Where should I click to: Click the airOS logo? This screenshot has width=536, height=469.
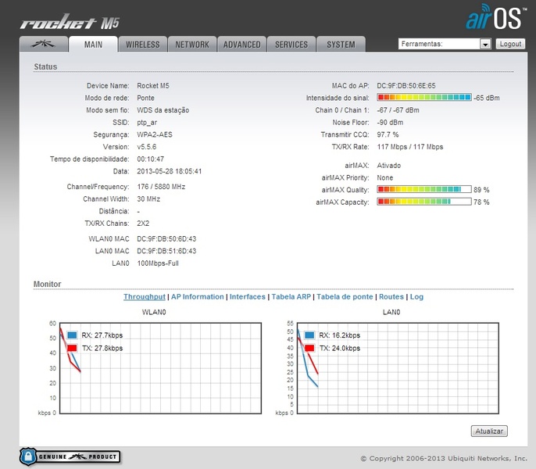click(x=495, y=17)
